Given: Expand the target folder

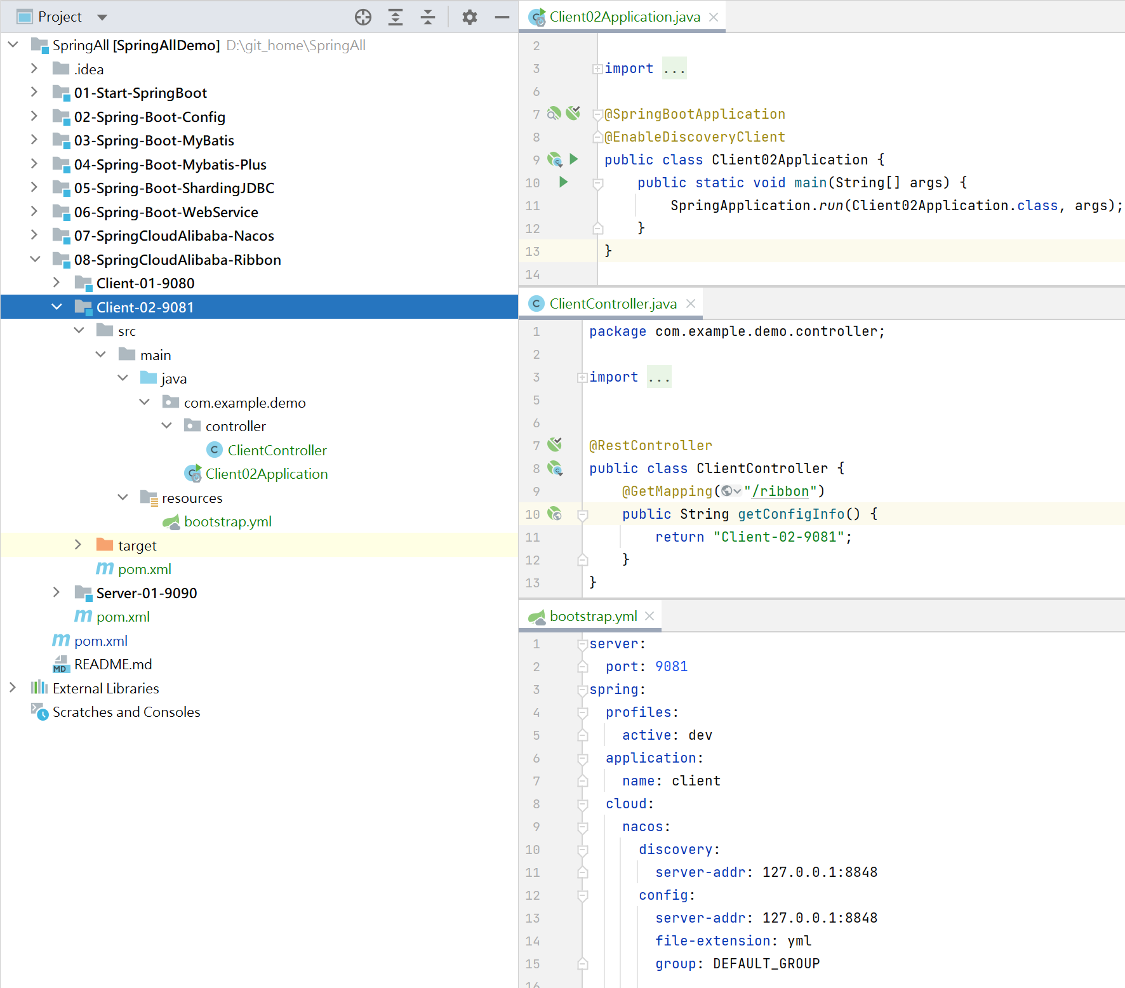Looking at the screenshot, I should (78, 545).
